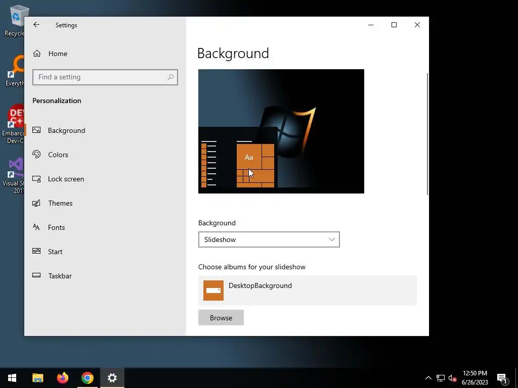Open the Colors settings page
This screenshot has width=518, height=388.
coord(105,155)
